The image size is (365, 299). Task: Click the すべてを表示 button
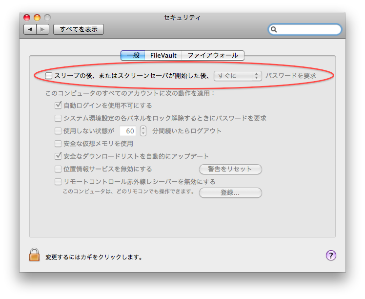coord(79,29)
